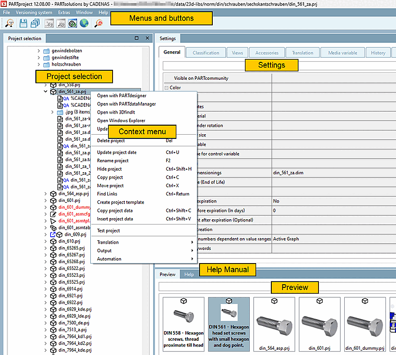The height and width of the screenshot is (355, 396).
Task: Click the magnifier with red badge toolbar icon
Action: tap(99, 23)
